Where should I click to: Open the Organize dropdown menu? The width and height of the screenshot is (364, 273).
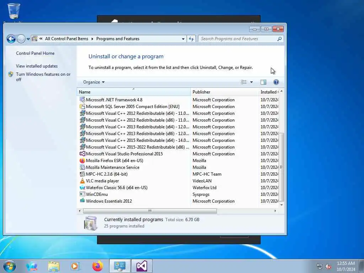[94, 82]
